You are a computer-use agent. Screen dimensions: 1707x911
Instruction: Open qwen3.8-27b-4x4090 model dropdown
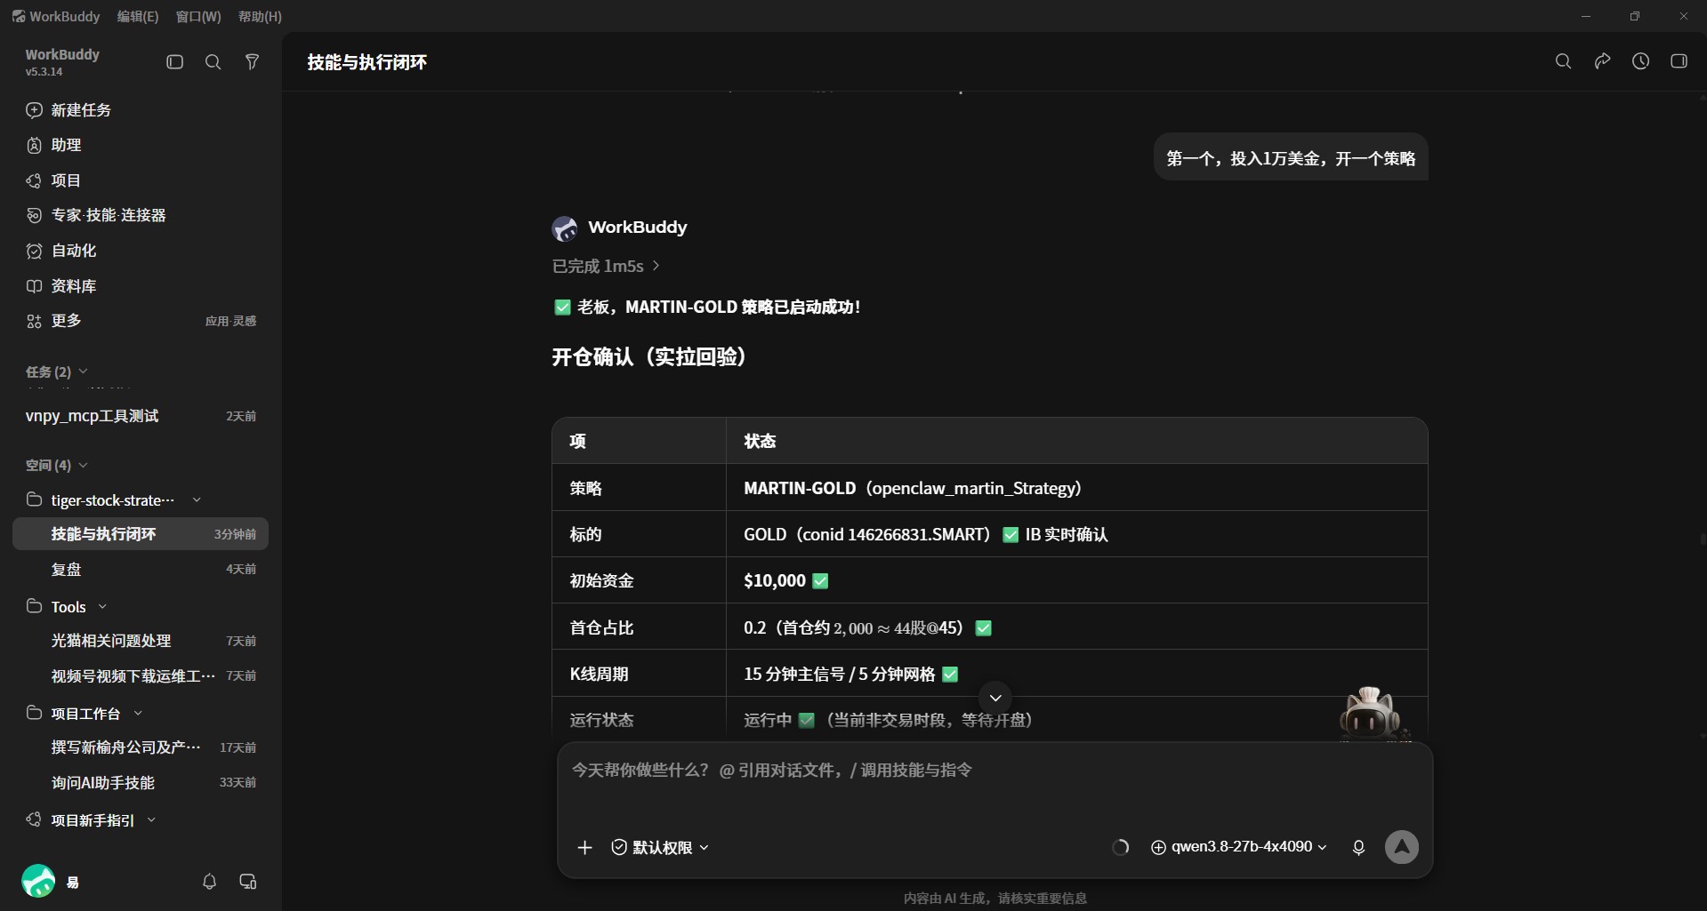[x=1239, y=847]
